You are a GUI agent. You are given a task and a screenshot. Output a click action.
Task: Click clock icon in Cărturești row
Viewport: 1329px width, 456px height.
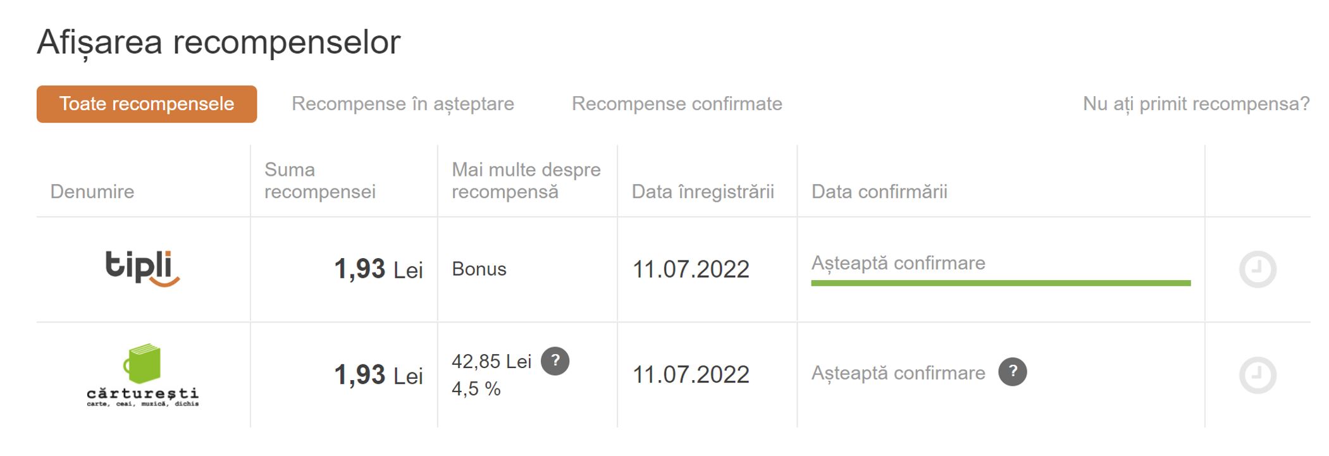1257,375
